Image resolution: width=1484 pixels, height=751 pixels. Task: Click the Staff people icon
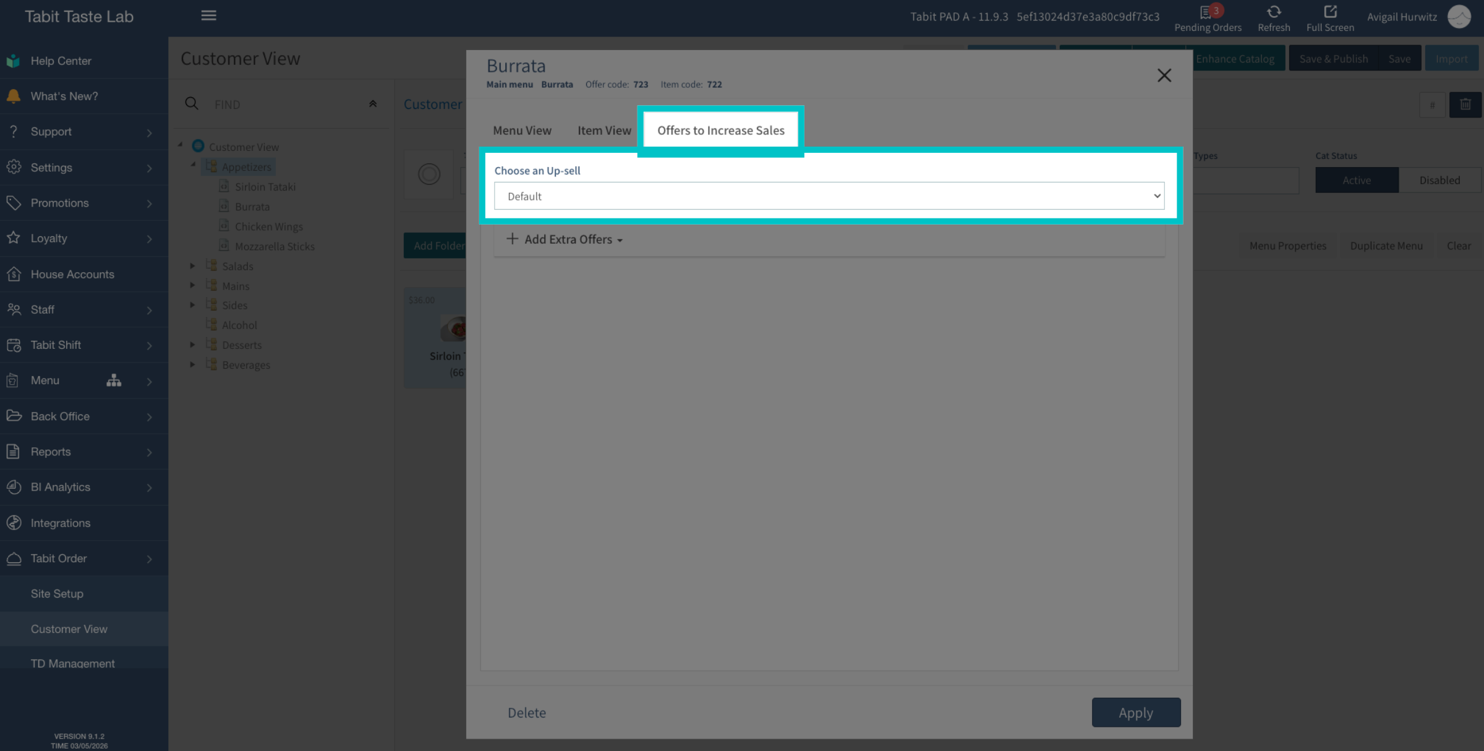tap(13, 309)
